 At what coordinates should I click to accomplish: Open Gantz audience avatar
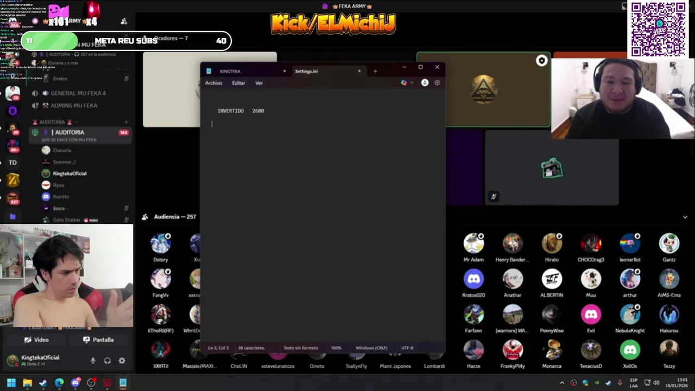click(x=669, y=244)
